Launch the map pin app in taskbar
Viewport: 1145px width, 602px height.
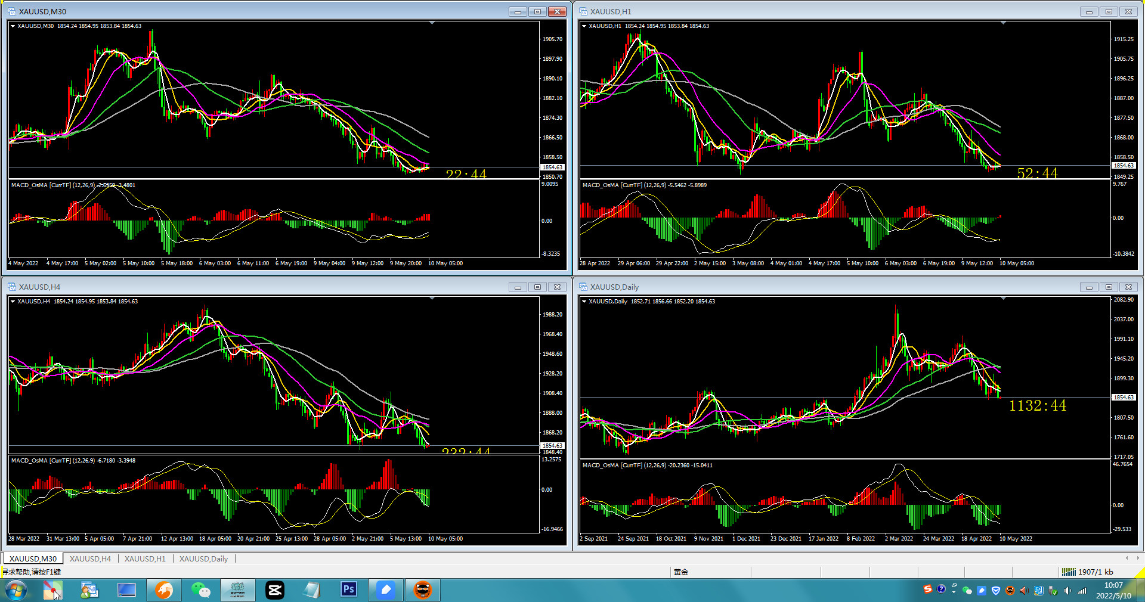tap(52, 590)
